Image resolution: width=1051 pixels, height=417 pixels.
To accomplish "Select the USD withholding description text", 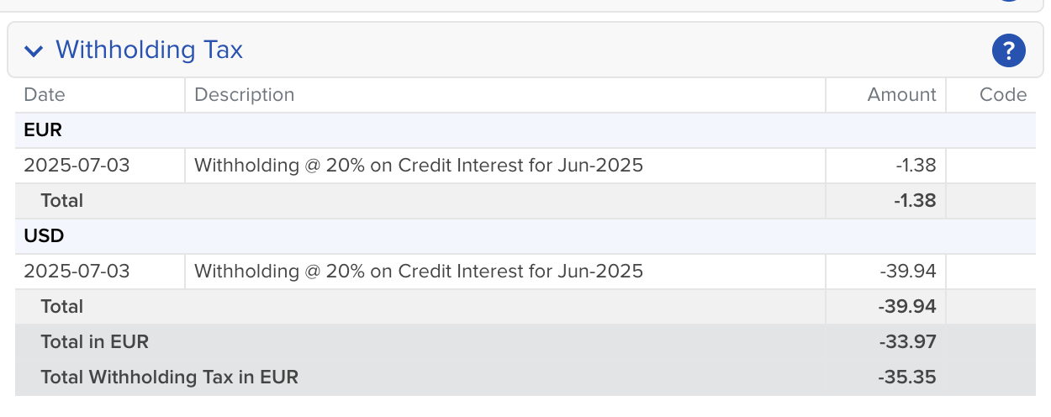I will [419, 272].
